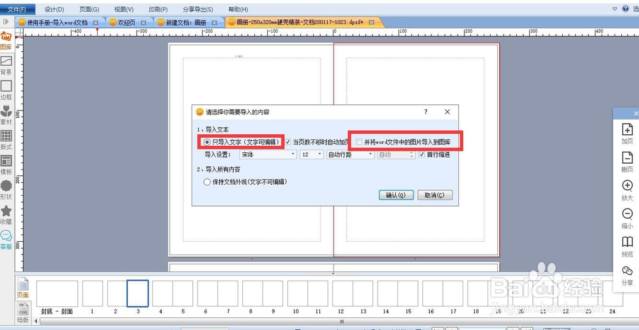Open the 背景 background panel
The image size is (639, 330).
6,66
